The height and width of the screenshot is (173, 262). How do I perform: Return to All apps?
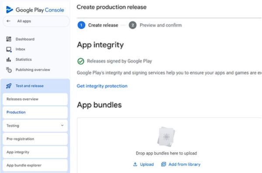36,21
